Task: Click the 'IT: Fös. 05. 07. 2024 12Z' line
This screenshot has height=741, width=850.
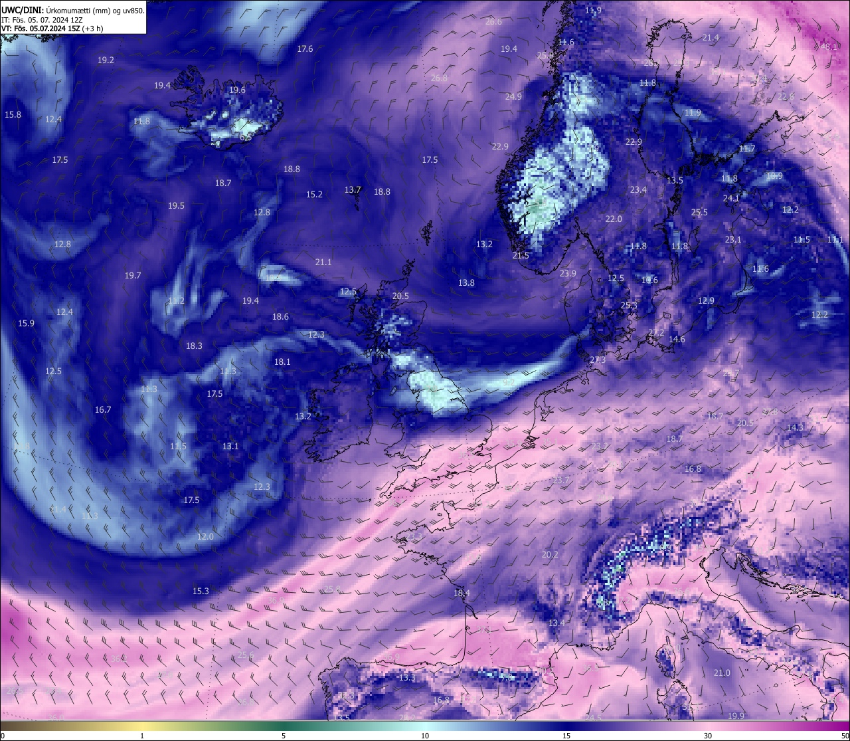Action: coord(42,20)
